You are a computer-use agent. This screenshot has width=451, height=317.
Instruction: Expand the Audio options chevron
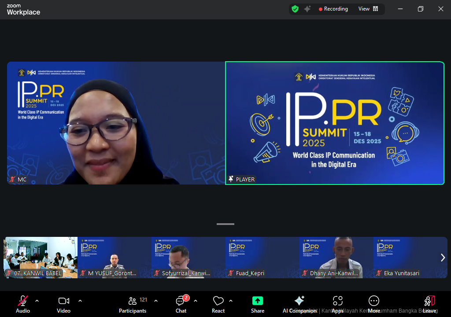37,300
